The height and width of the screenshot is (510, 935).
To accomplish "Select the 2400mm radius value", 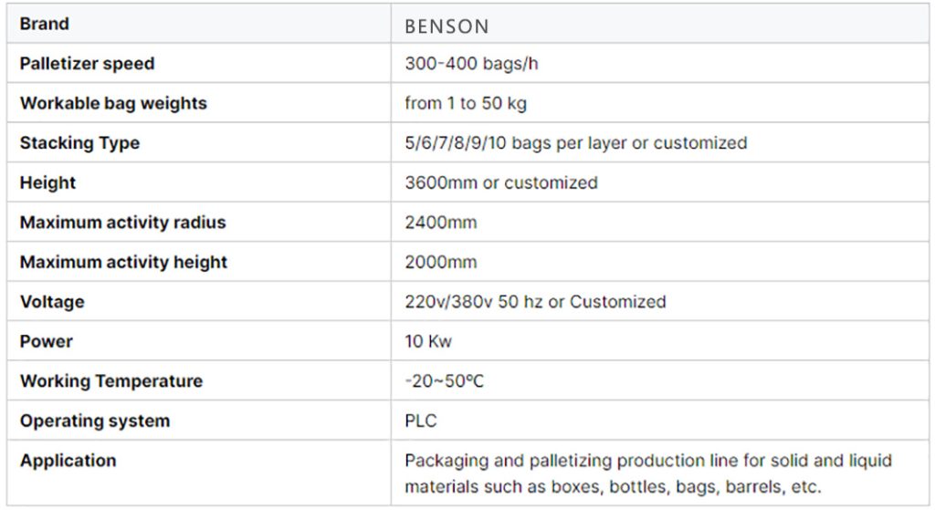I will [x=440, y=223].
